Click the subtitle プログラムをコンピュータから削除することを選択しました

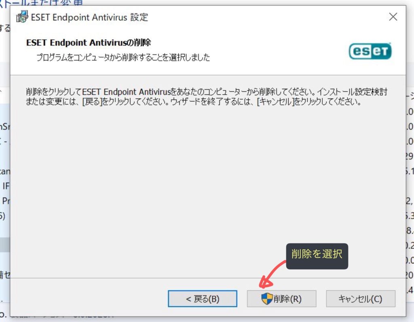pyautogui.click(x=123, y=57)
